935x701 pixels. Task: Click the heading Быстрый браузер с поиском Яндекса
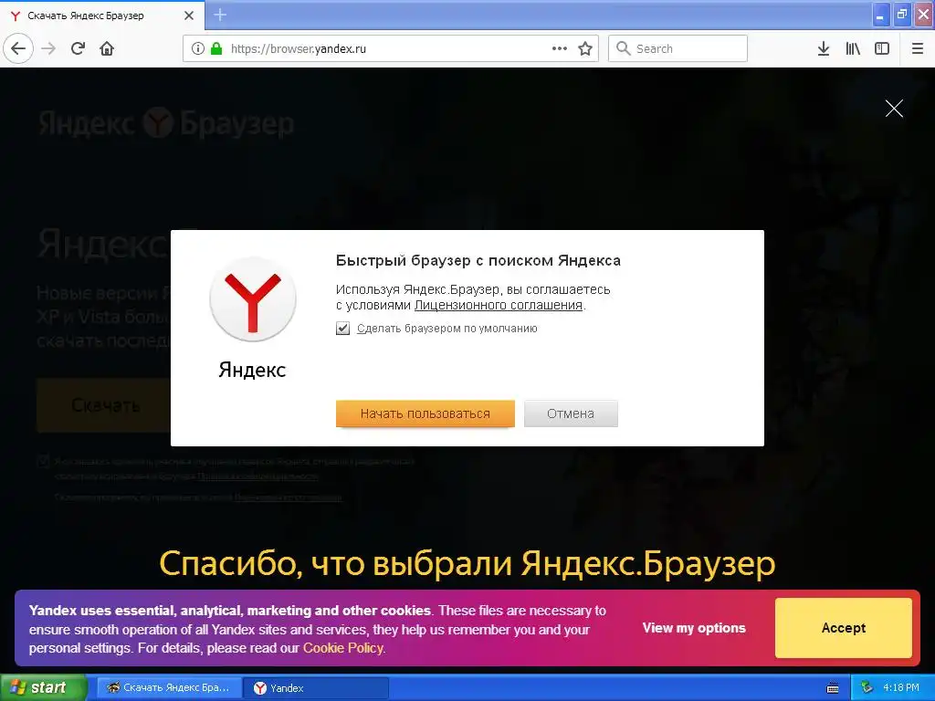478,260
